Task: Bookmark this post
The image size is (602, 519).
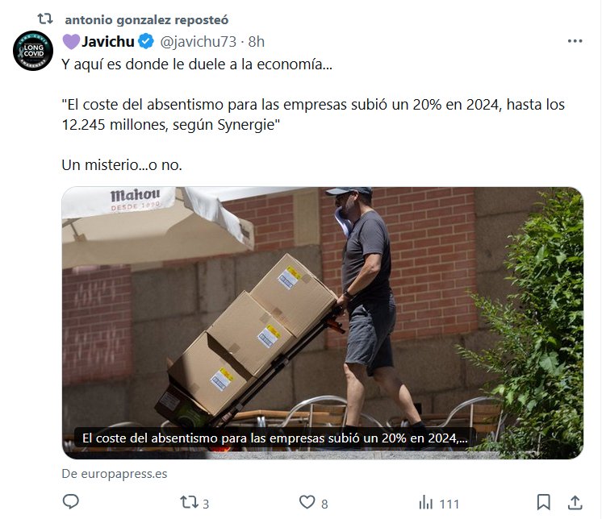Action: (544, 502)
